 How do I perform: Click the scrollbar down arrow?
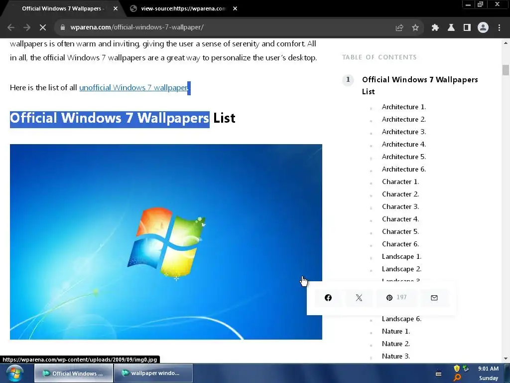pyautogui.click(x=506, y=359)
